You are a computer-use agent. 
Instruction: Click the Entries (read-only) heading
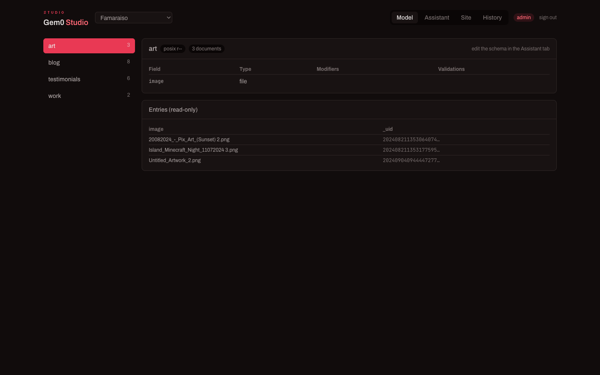tap(173, 110)
